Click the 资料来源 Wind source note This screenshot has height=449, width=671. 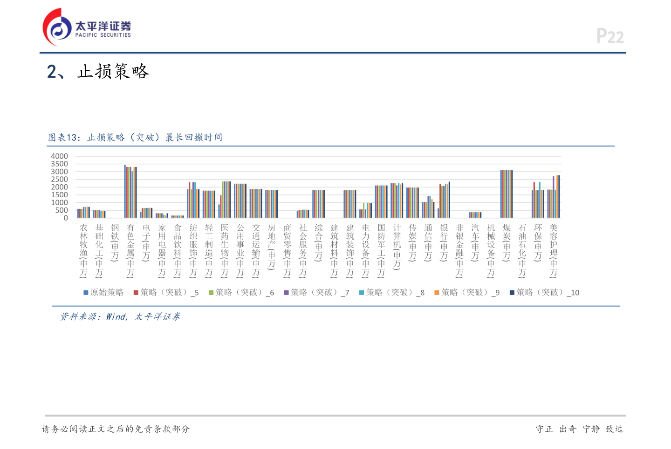[120, 317]
